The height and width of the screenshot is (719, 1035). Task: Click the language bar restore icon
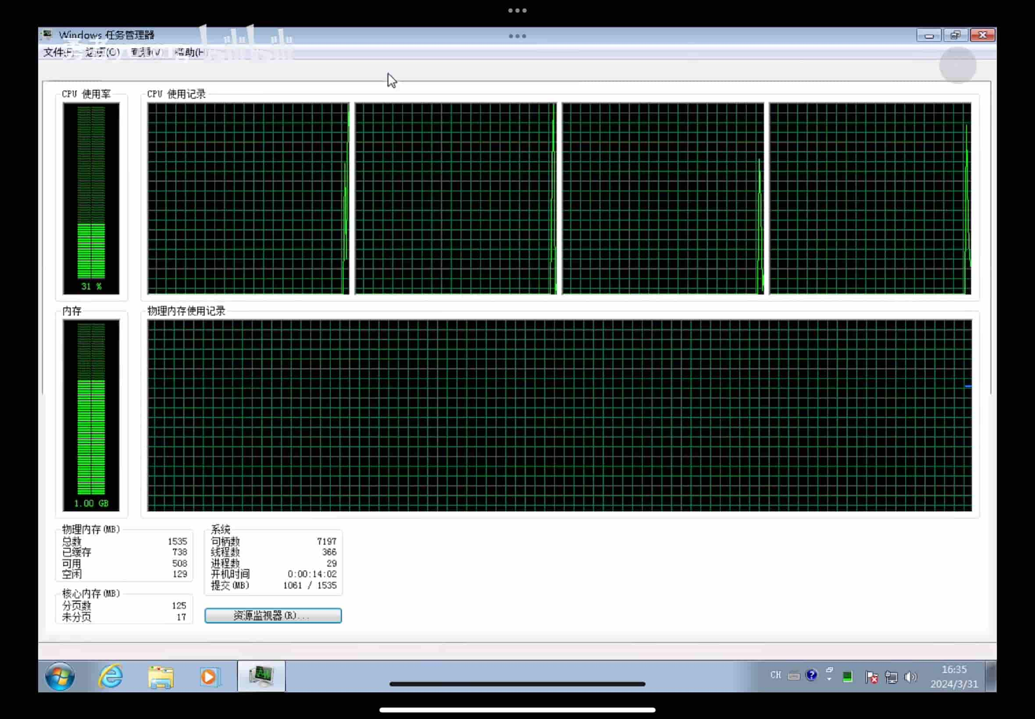click(829, 670)
